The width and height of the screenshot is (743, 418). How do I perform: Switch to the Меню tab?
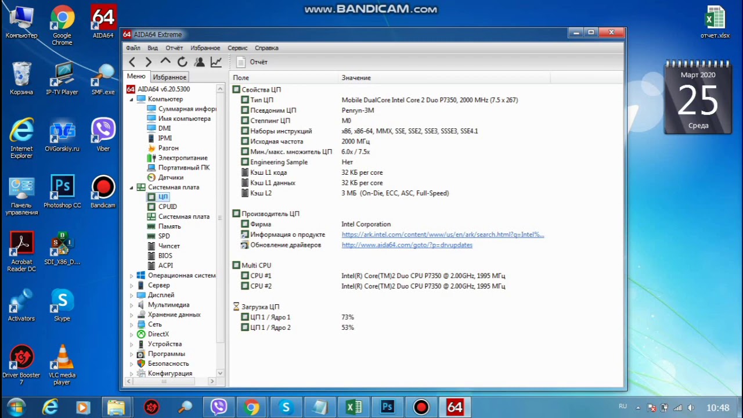click(136, 77)
